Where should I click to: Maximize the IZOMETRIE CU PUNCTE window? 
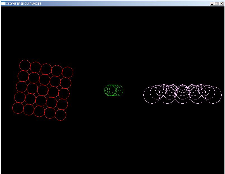point(217,4)
